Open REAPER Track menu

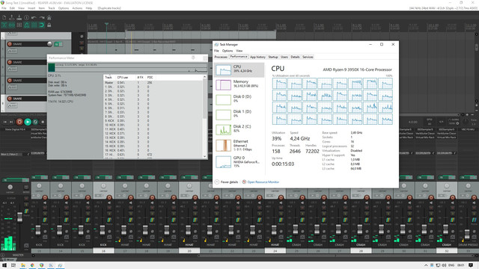tap(52, 8)
